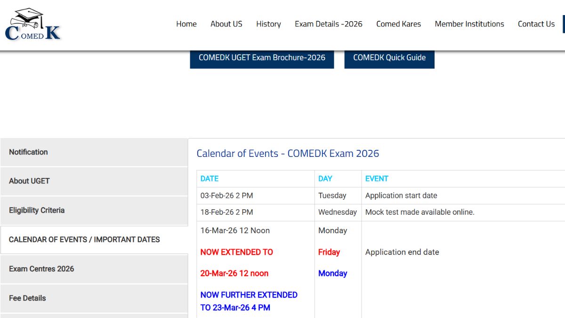
Task: Open the Contact Us page
Action: 536,24
